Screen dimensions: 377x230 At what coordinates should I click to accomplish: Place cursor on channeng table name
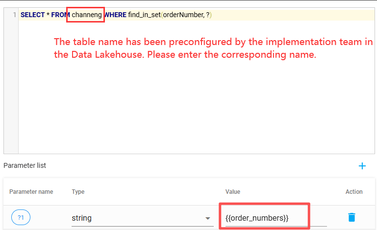(87, 15)
